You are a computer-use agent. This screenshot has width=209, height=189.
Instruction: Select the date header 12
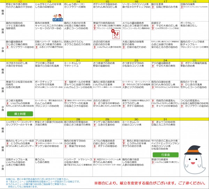tap(20, 2)
